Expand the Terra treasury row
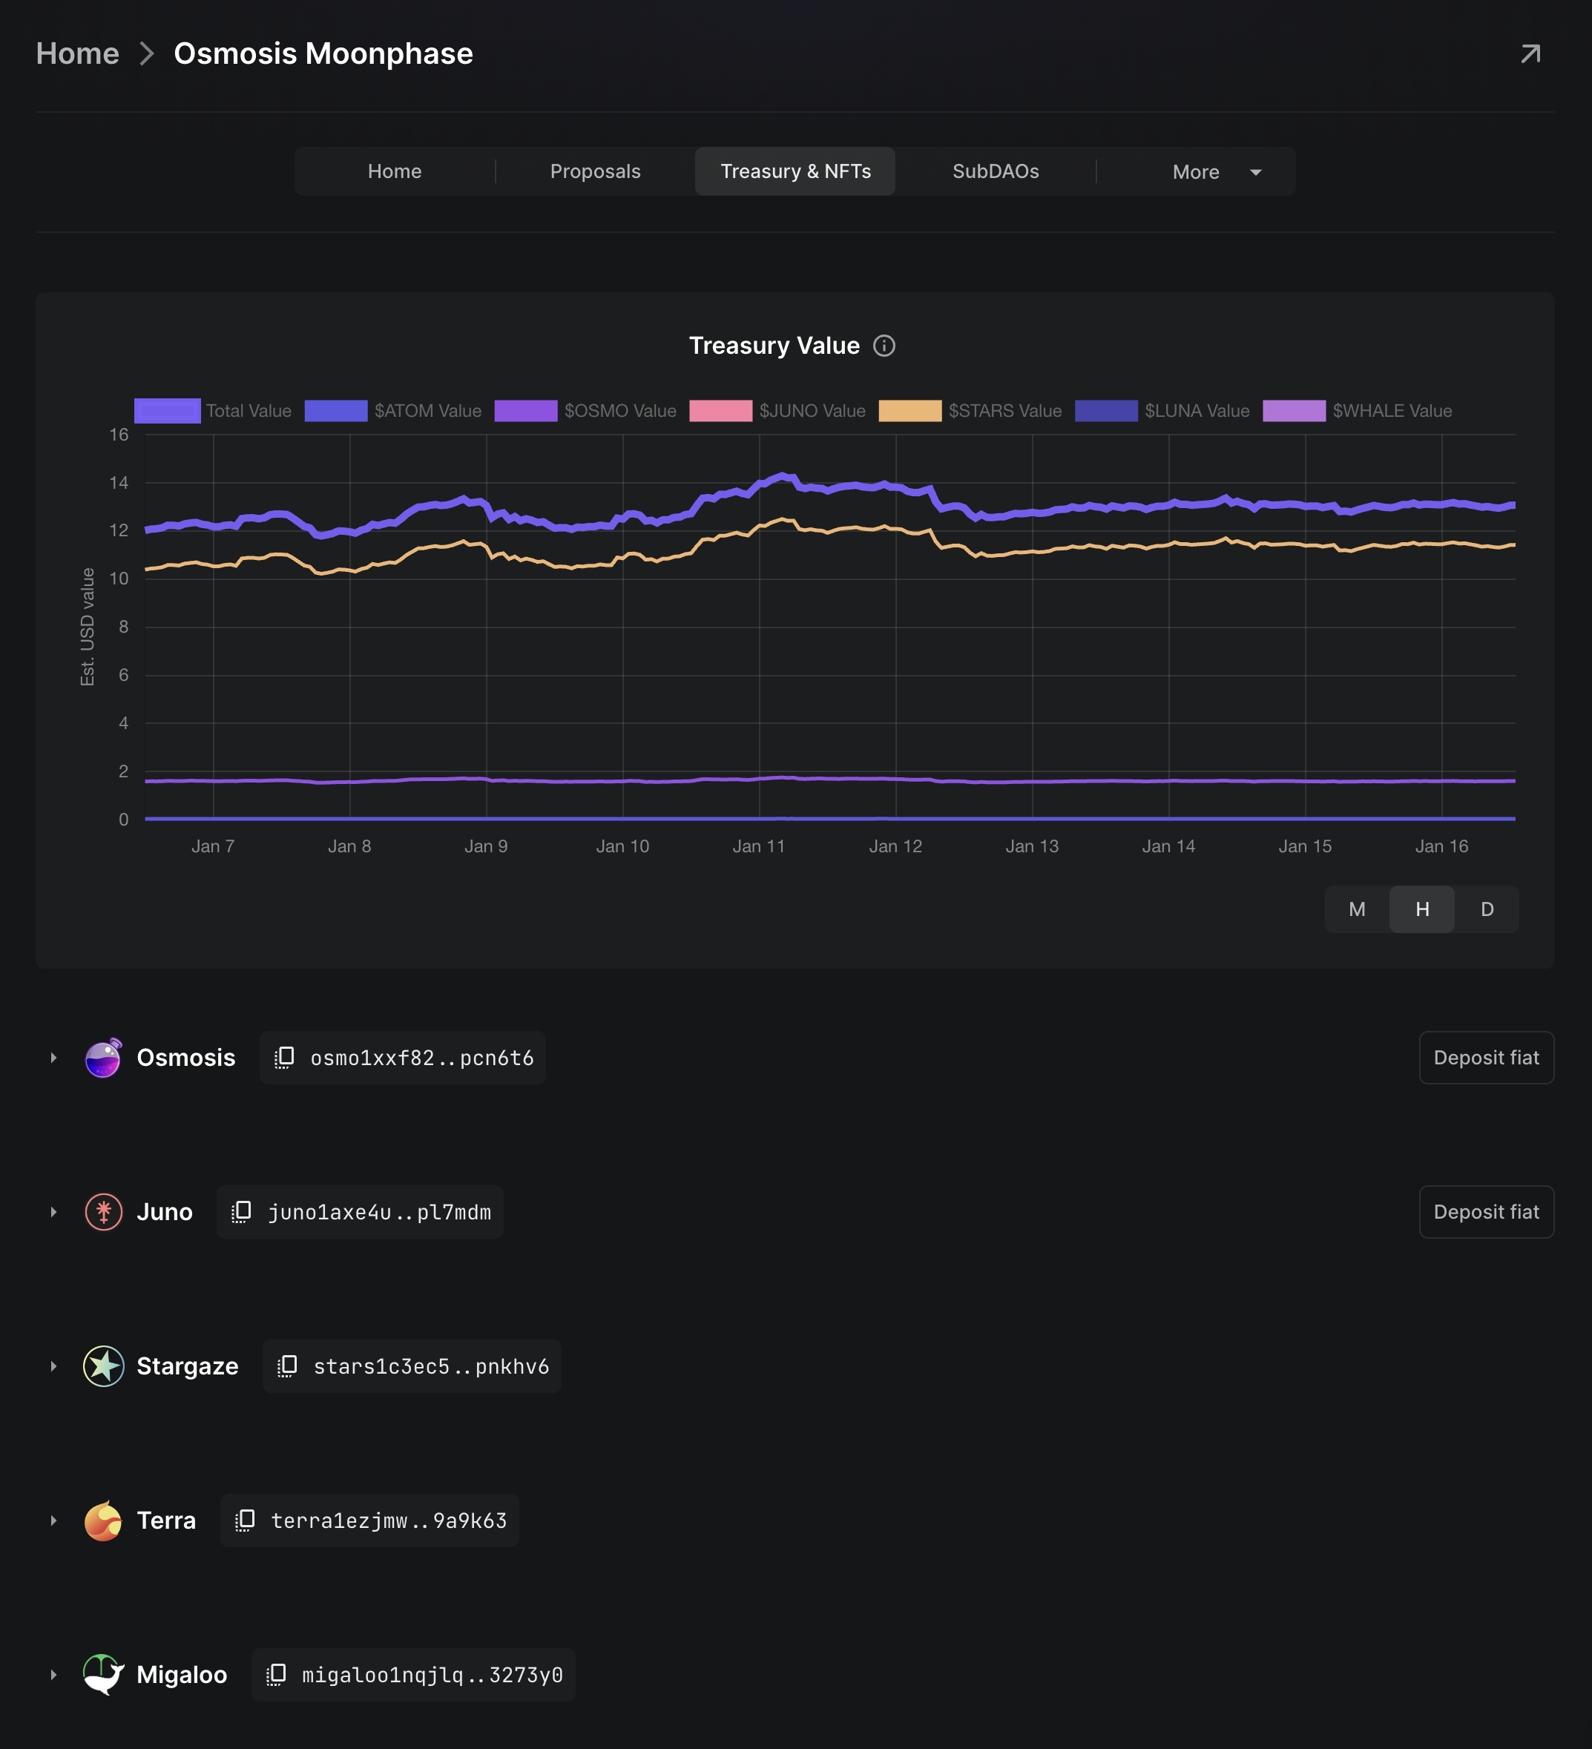 (x=54, y=1521)
